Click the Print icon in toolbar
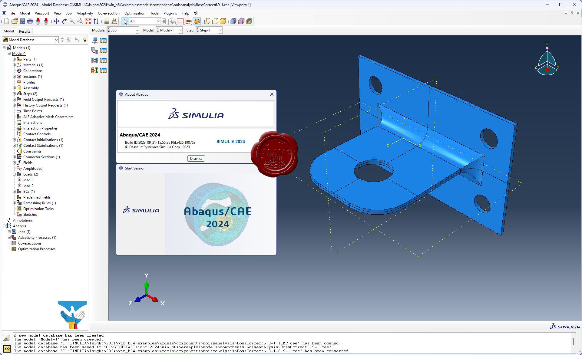582x355 pixels. coord(30,21)
